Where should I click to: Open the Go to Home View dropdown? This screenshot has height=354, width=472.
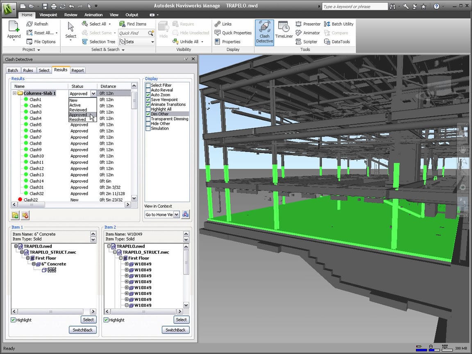click(177, 214)
